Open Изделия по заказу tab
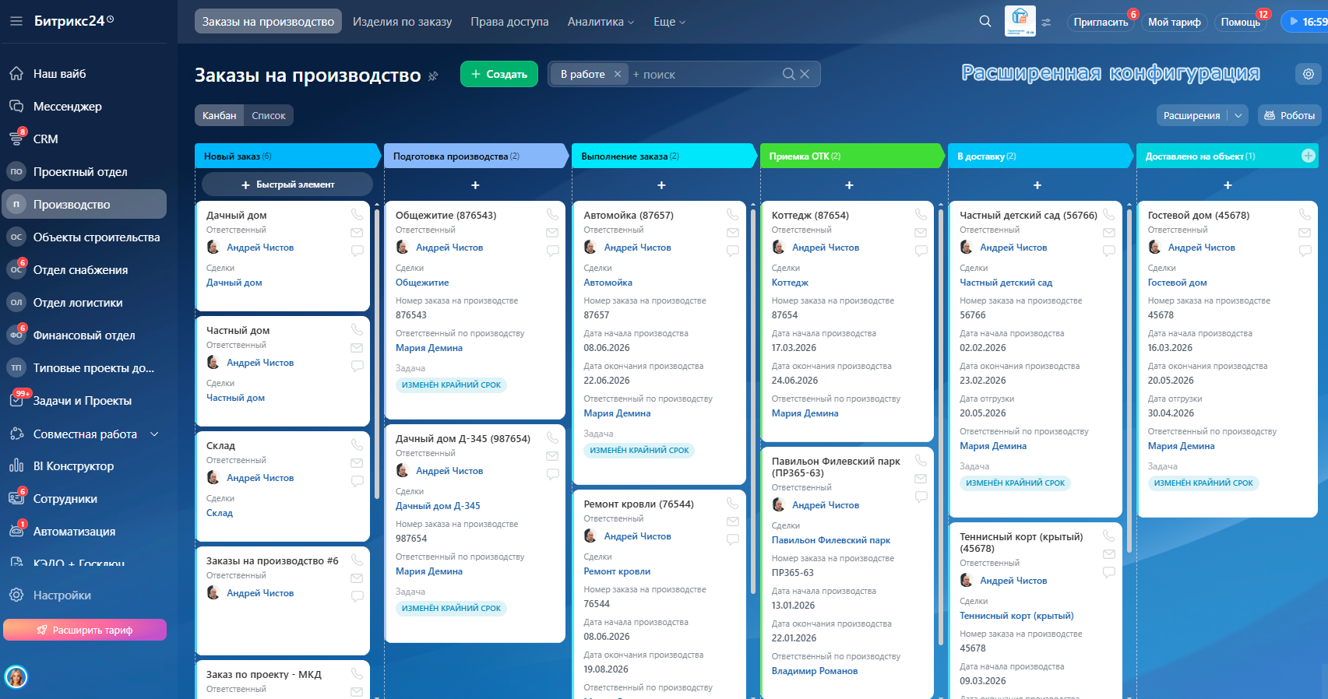Screen dimensions: 1328x699 coord(402,22)
